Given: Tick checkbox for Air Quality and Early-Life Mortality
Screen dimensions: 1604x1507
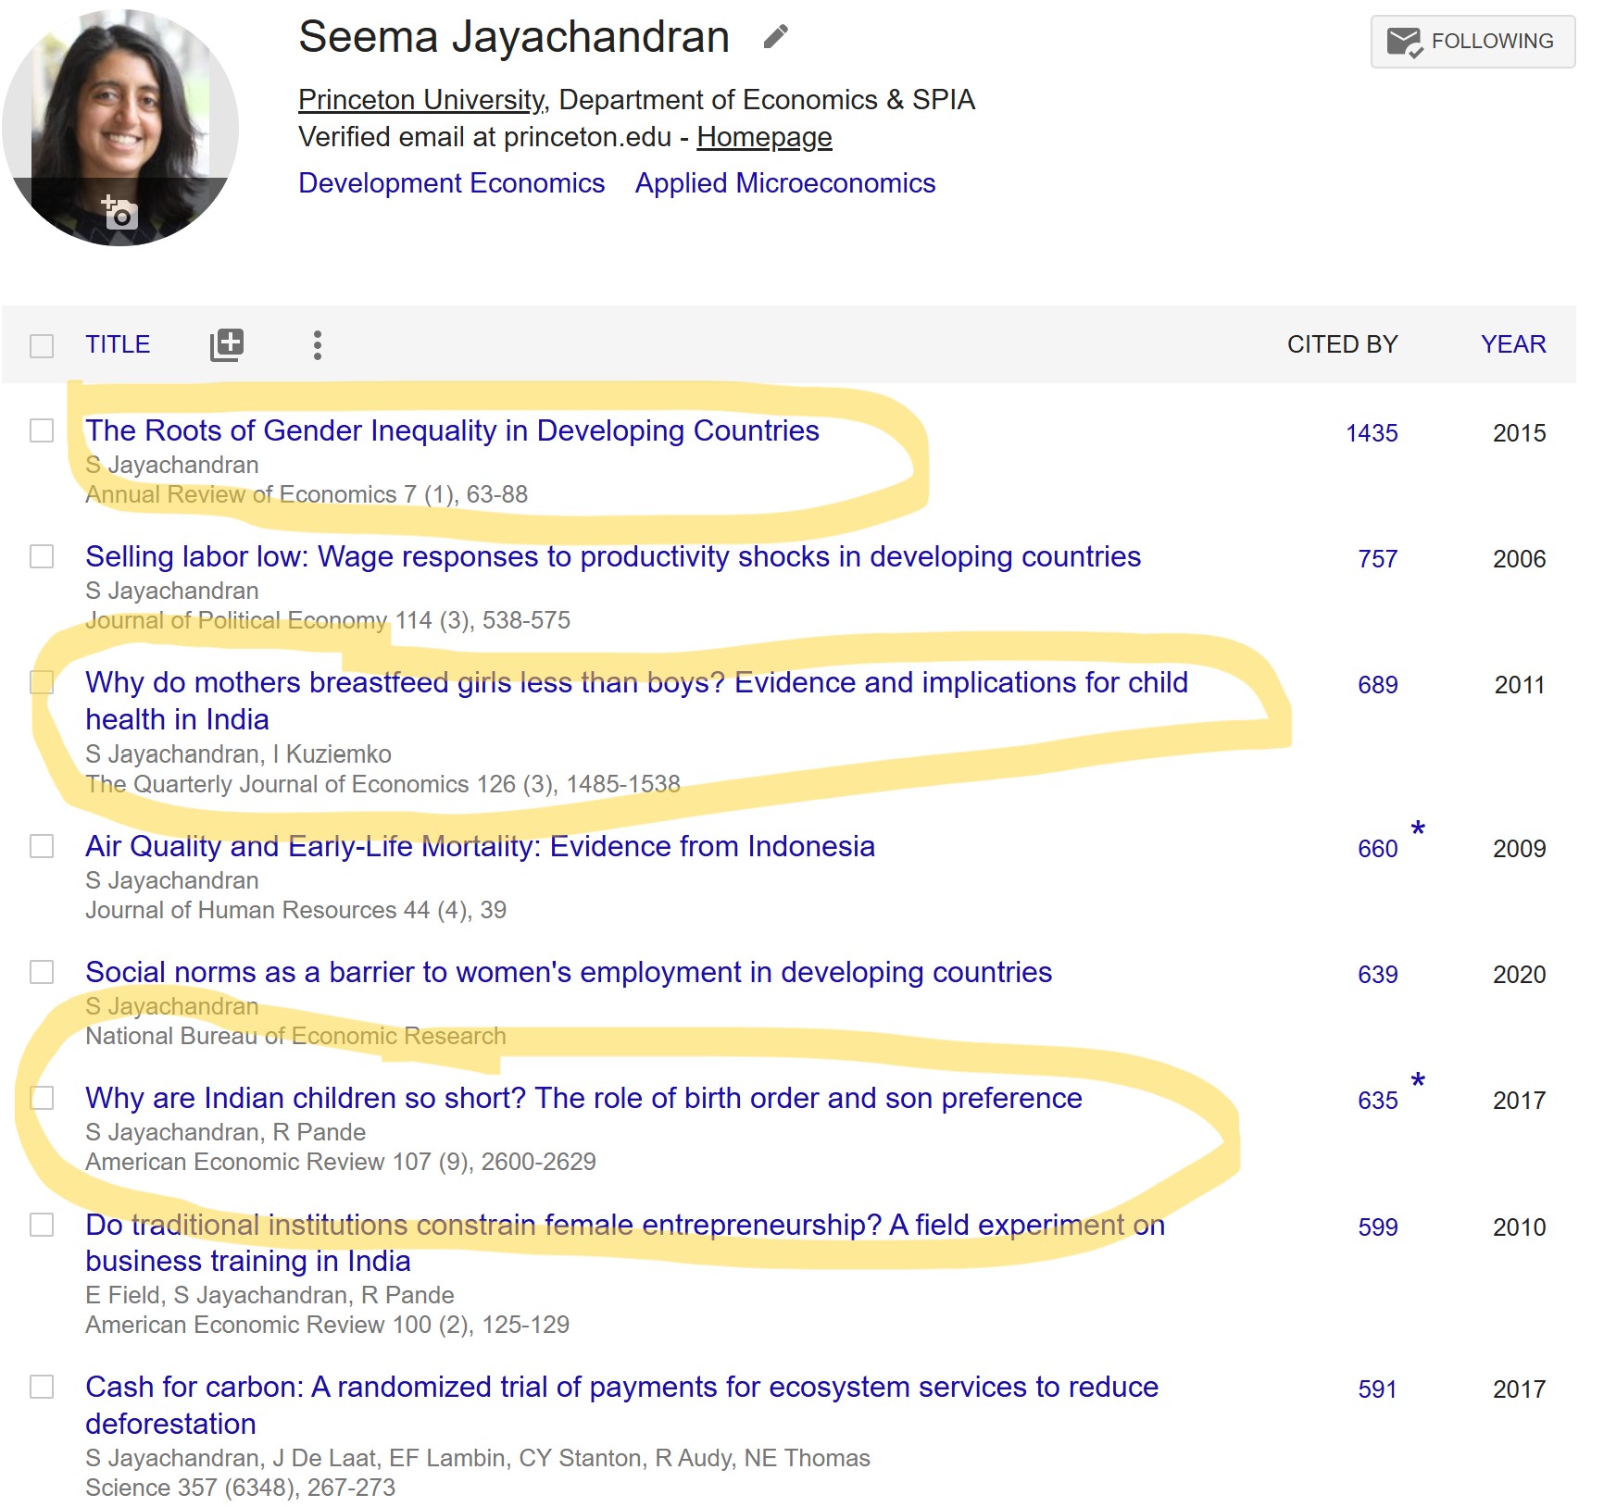Looking at the screenshot, I should point(42,847).
